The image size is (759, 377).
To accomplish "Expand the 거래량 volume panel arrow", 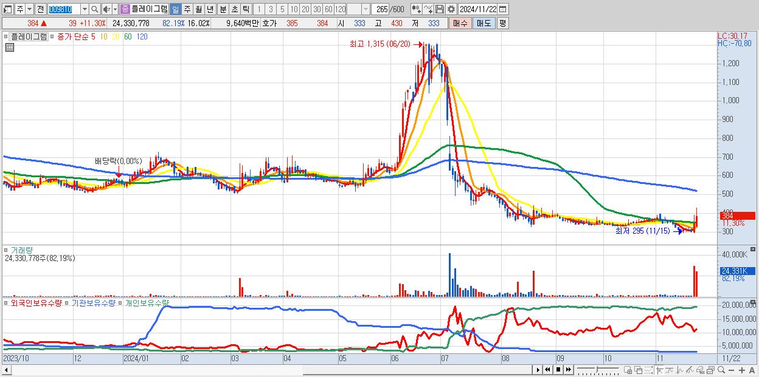I will pyautogui.click(x=7, y=250).
